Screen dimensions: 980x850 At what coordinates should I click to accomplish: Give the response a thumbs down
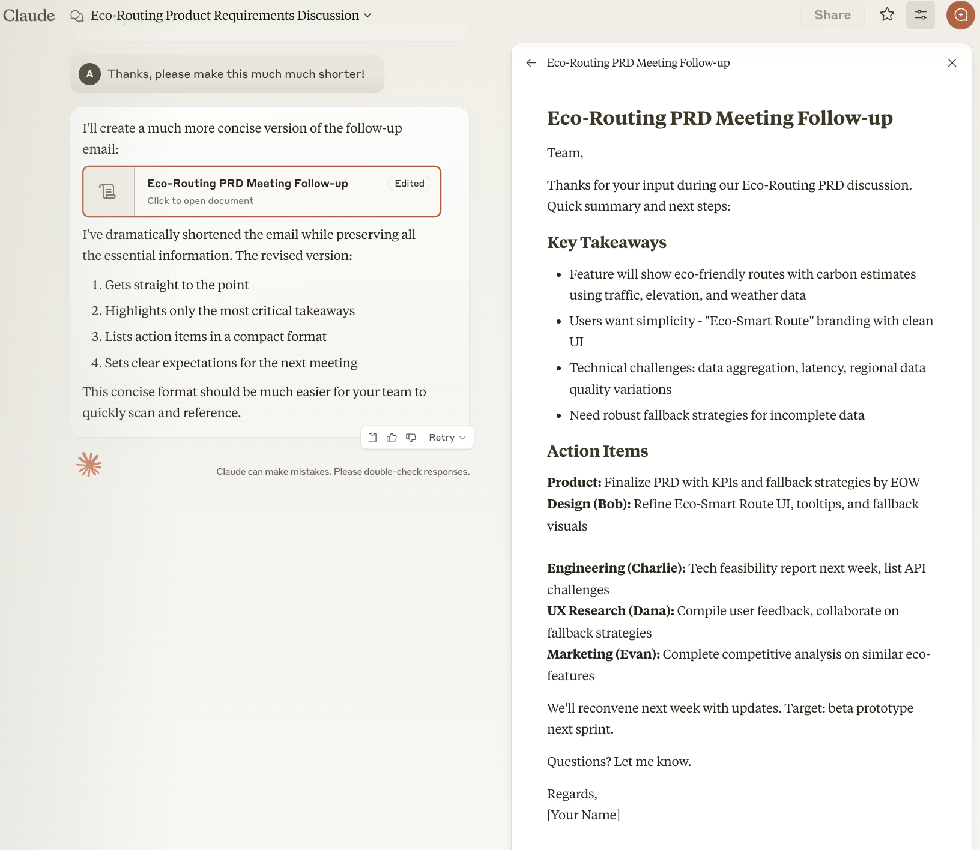pos(411,438)
